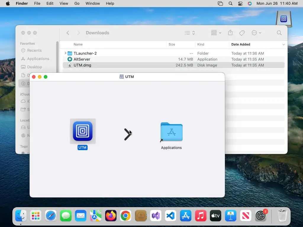Image resolution: width=303 pixels, height=227 pixels.
Task: Open the Window menu
Action: click(93, 4)
